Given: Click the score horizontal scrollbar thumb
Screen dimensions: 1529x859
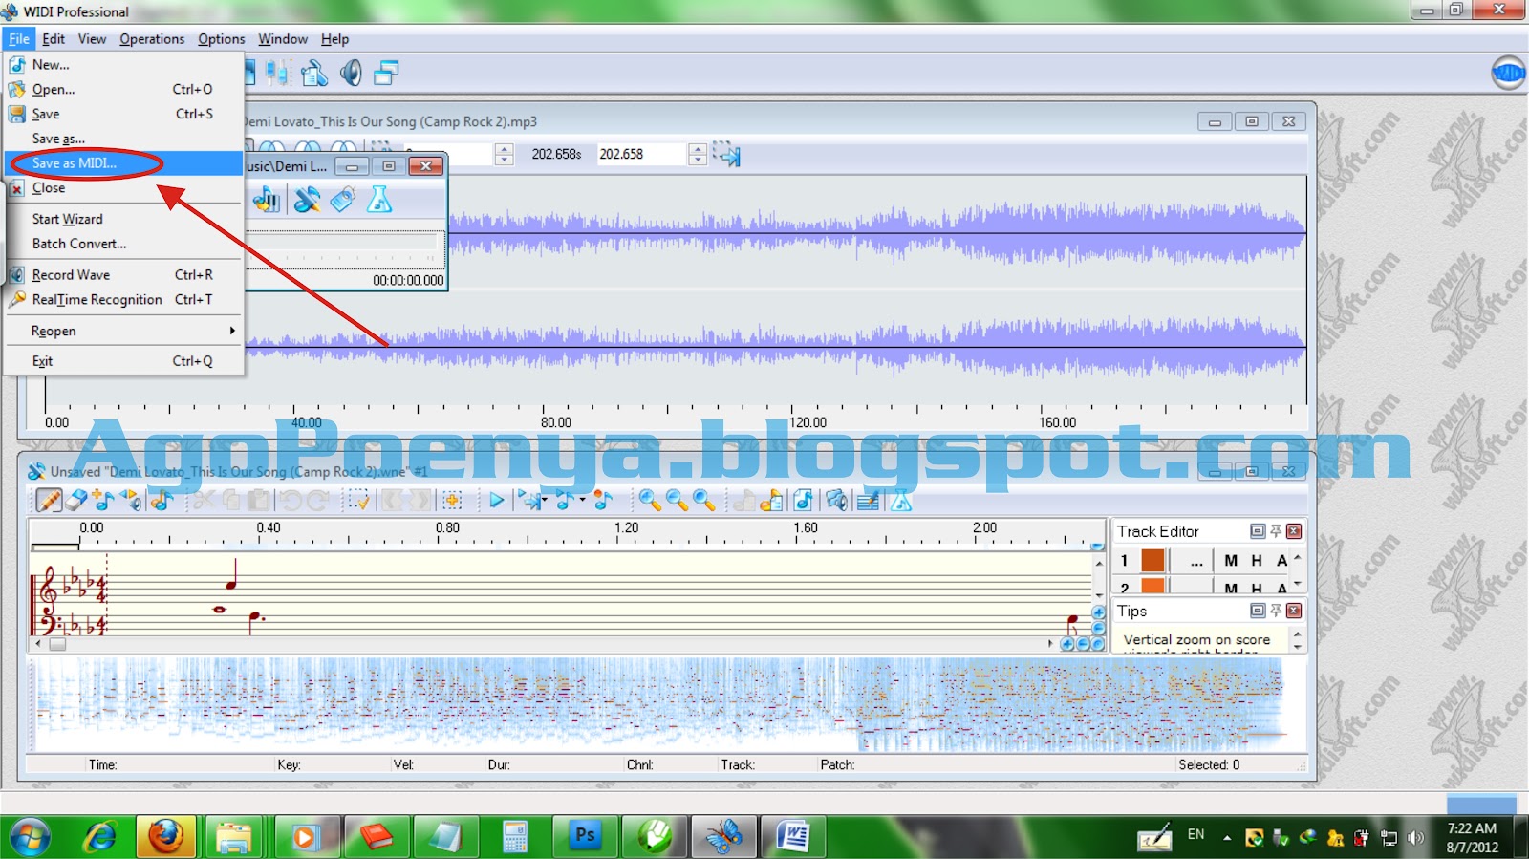Looking at the screenshot, I should point(57,644).
